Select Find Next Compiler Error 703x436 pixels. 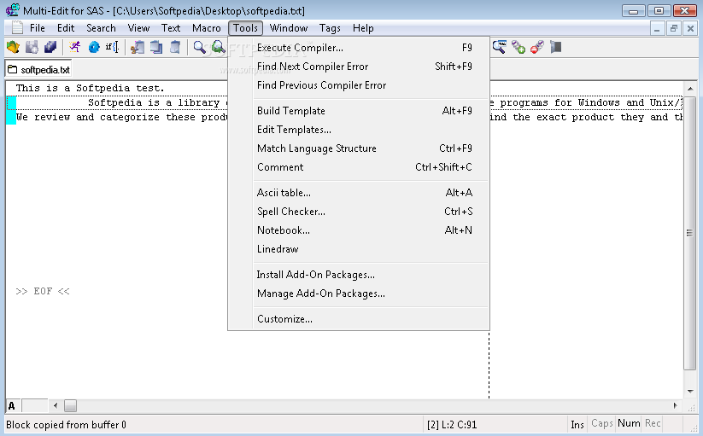point(358,67)
